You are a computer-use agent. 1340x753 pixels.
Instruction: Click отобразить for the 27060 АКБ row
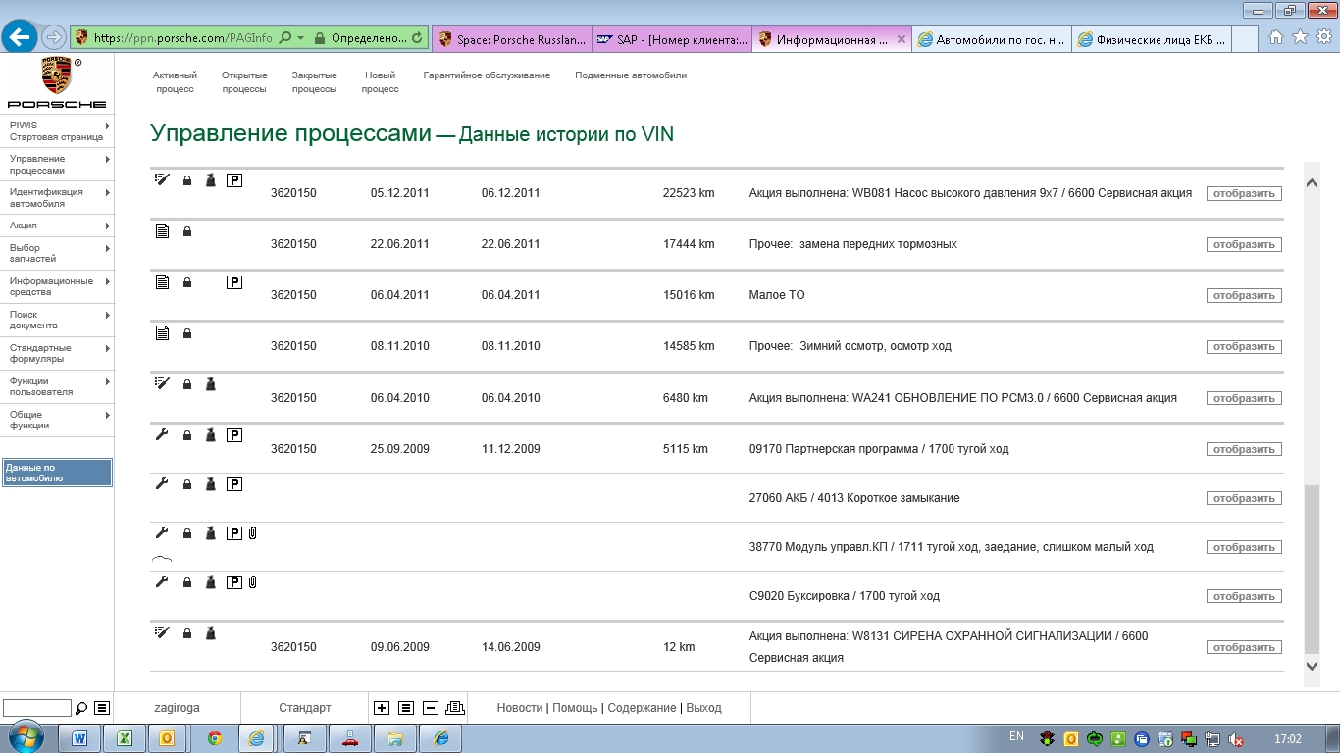point(1244,498)
